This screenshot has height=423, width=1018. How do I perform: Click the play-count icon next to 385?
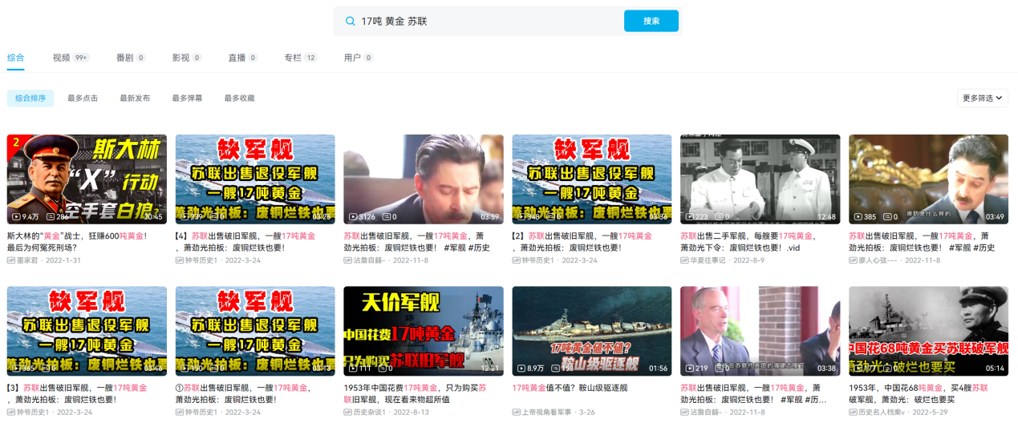click(x=858, y=216)
